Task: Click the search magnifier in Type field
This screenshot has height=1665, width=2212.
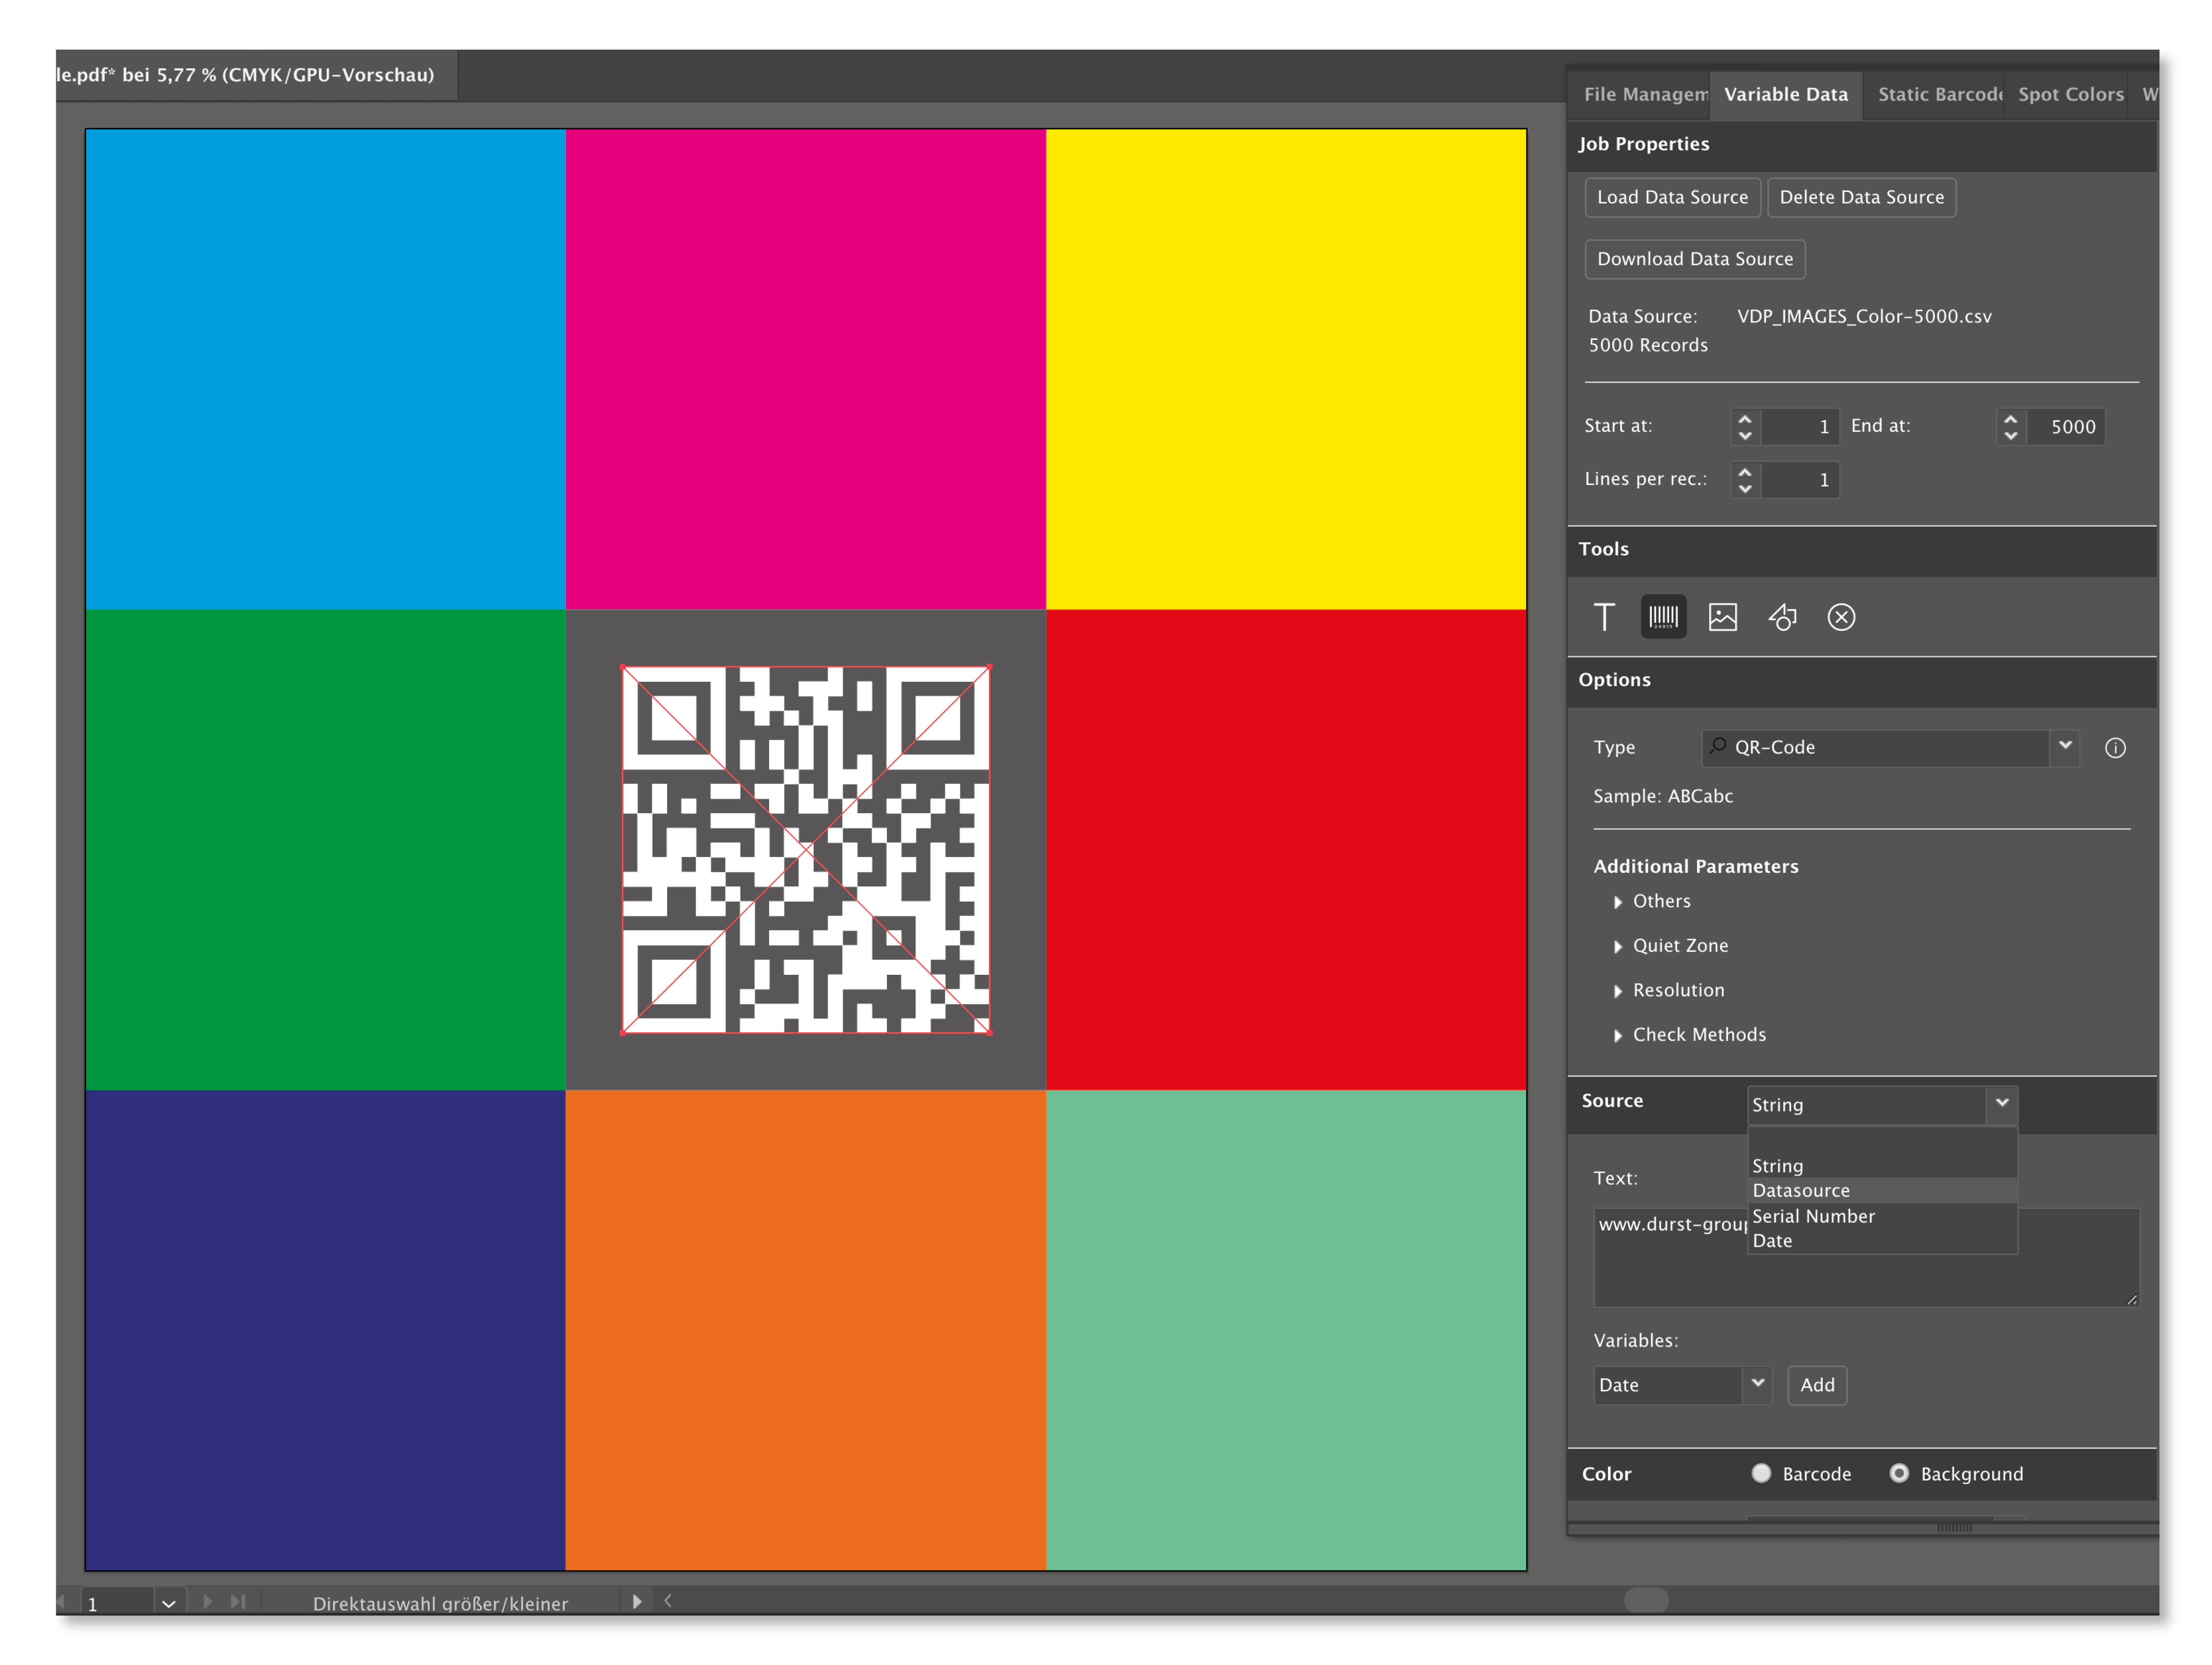Action: pos(1718,746)
